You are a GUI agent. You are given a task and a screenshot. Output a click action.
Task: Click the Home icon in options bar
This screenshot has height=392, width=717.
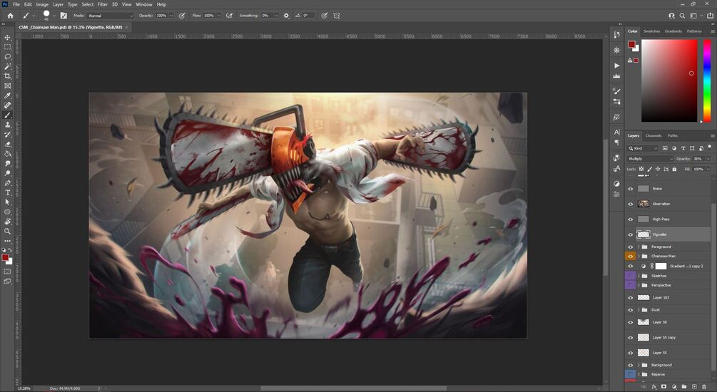pyautogui.click(x=10, y=16)
